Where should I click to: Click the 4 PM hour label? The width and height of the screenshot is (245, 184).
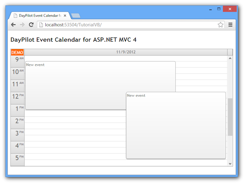click(17, 147)
